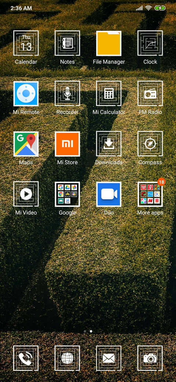Open the Phone dialer in the dock
176x382 pixels.
(26, 358)
